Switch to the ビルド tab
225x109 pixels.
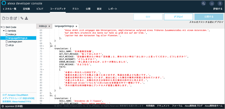point(40,9)
